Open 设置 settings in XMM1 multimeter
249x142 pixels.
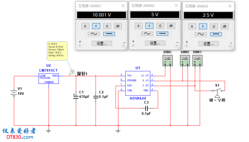(101, 43)
